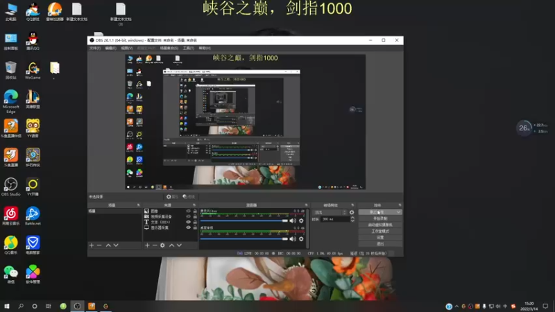555x312 pixels.
Task: Open 帮助(H) menu in OBS
Action: (x=205, y=48)
